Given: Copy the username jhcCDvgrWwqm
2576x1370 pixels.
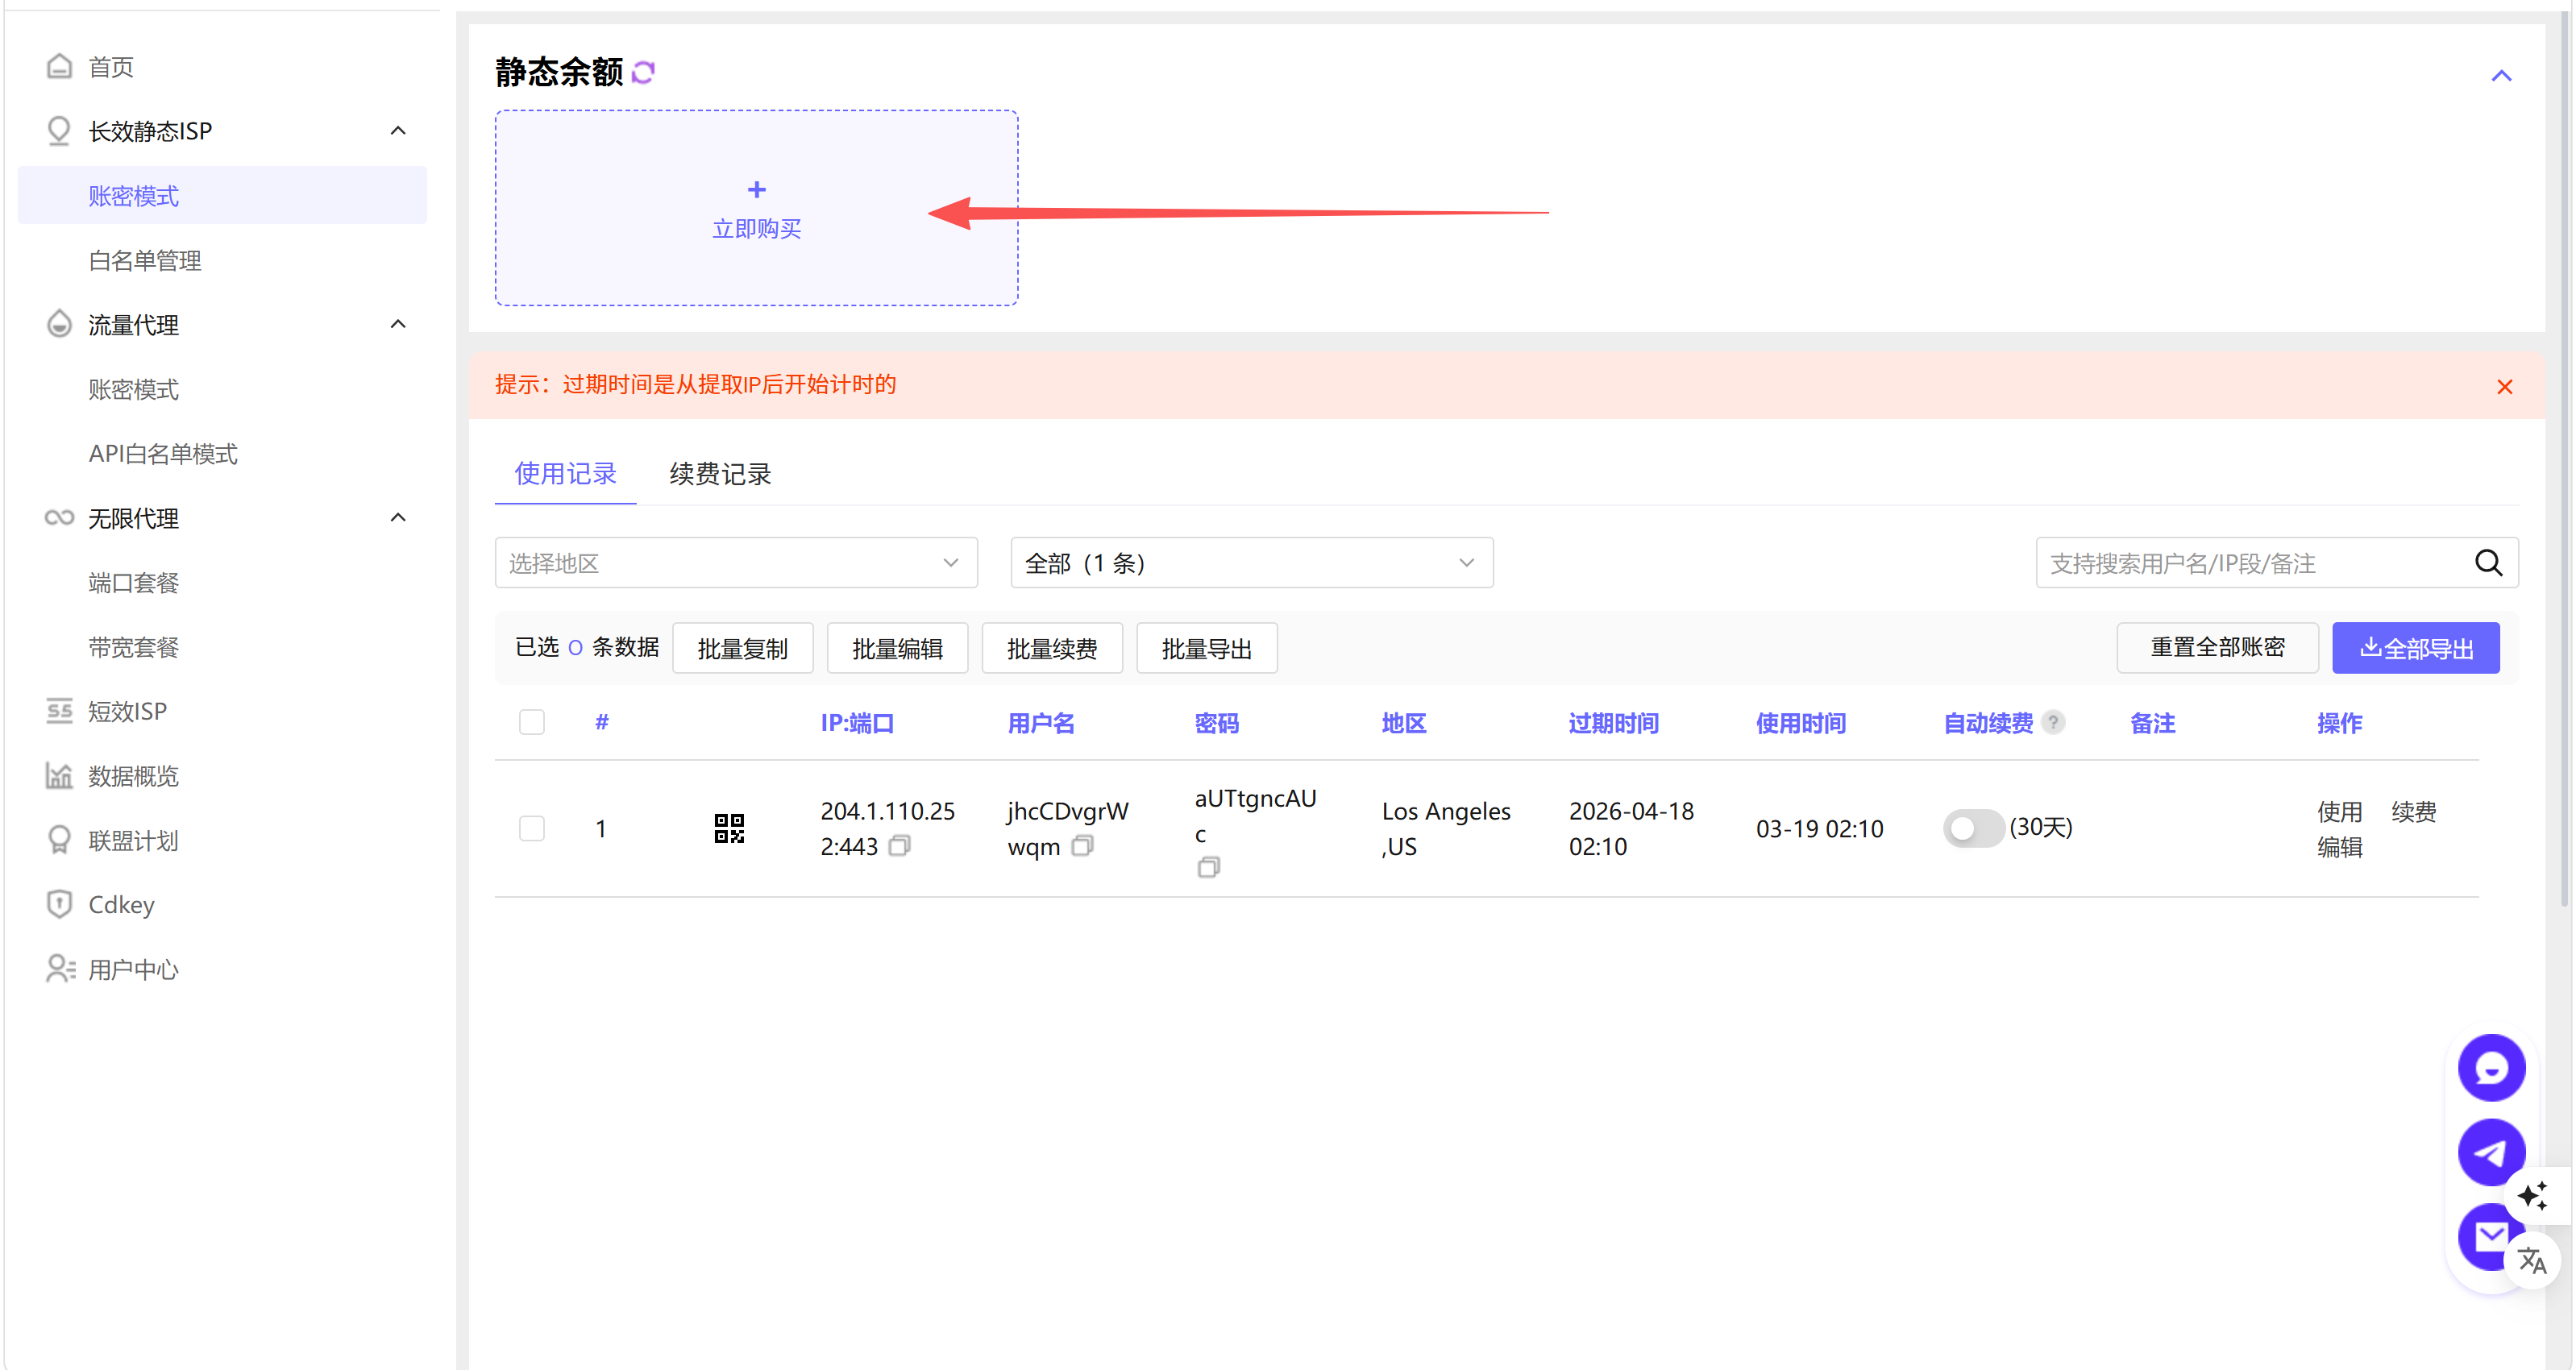Looking at the screenshot, I should [1082, 846].
